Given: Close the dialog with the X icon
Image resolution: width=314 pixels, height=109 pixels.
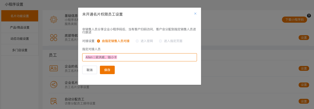Looking at the screenshot, I should coord(195,14).
